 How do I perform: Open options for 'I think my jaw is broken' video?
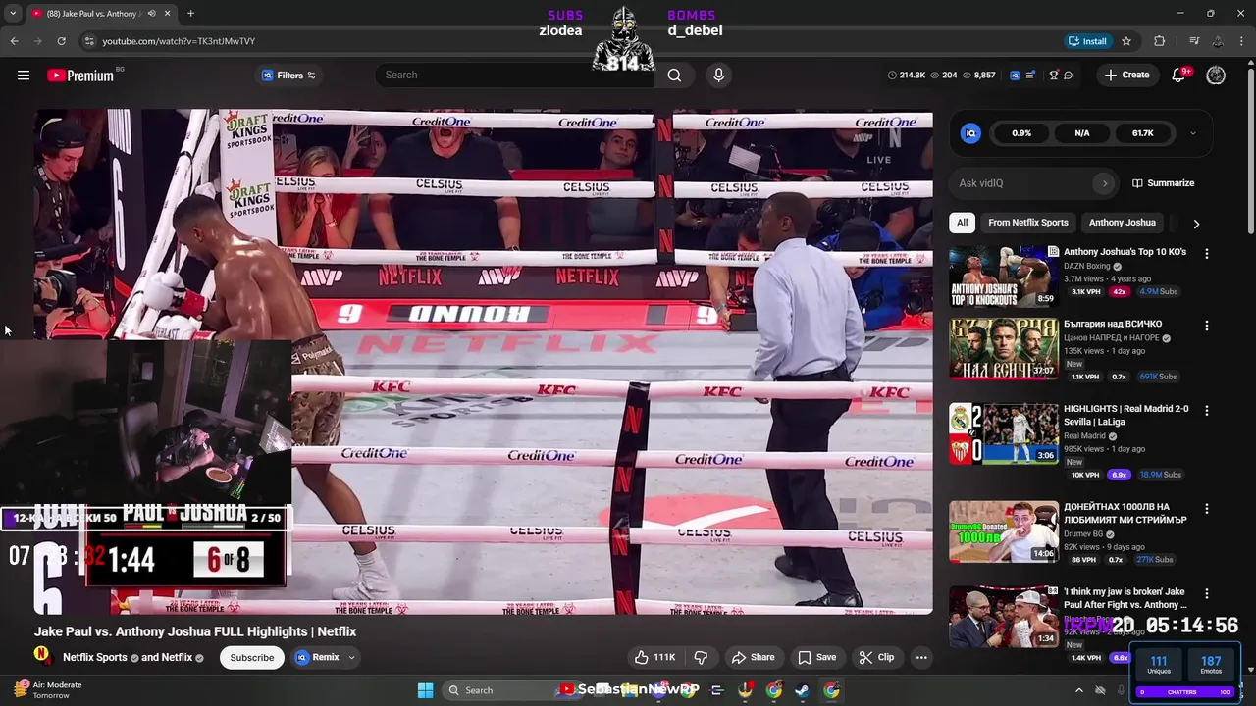pyautogui.click(x=1207, y=593)
